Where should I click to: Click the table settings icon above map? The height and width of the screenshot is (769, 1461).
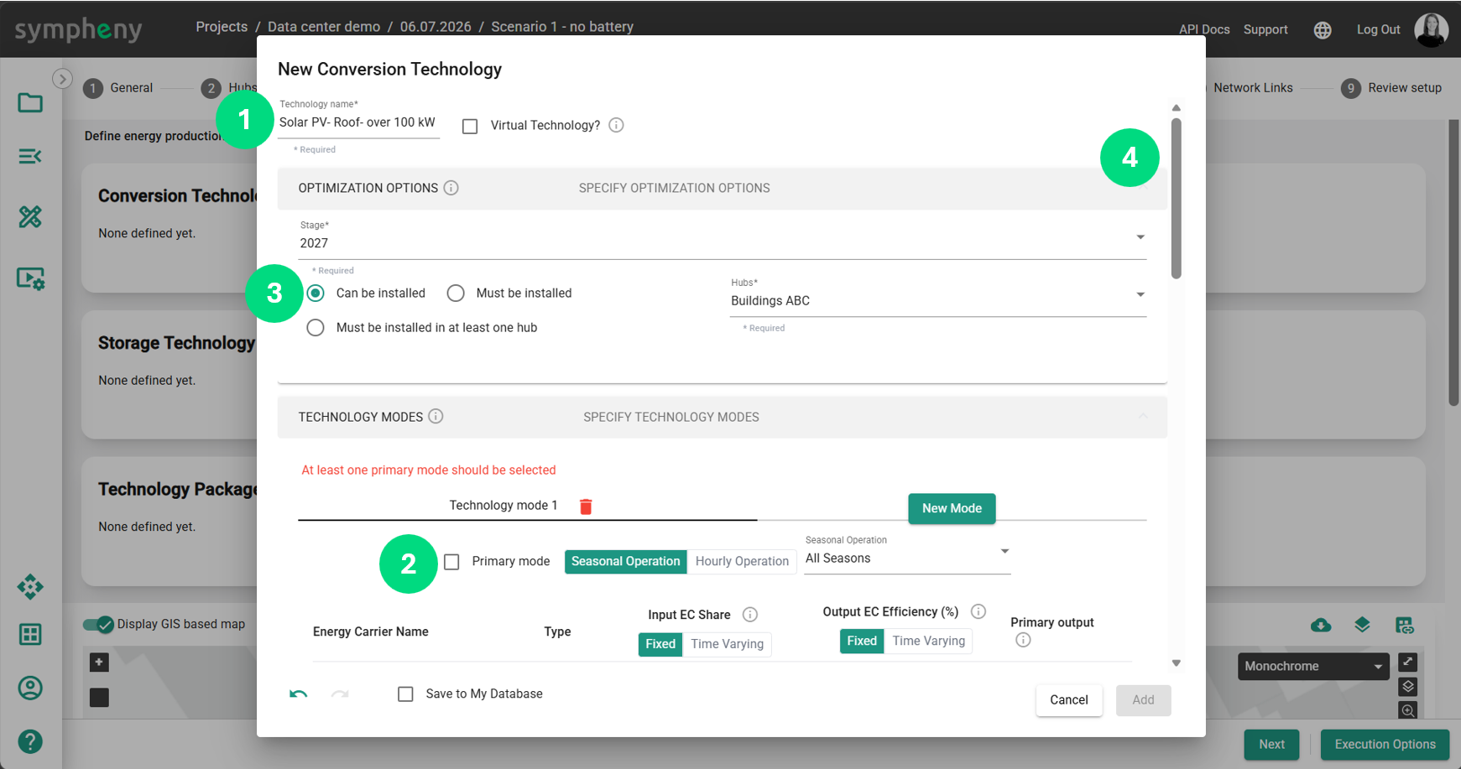point(1405,625)
